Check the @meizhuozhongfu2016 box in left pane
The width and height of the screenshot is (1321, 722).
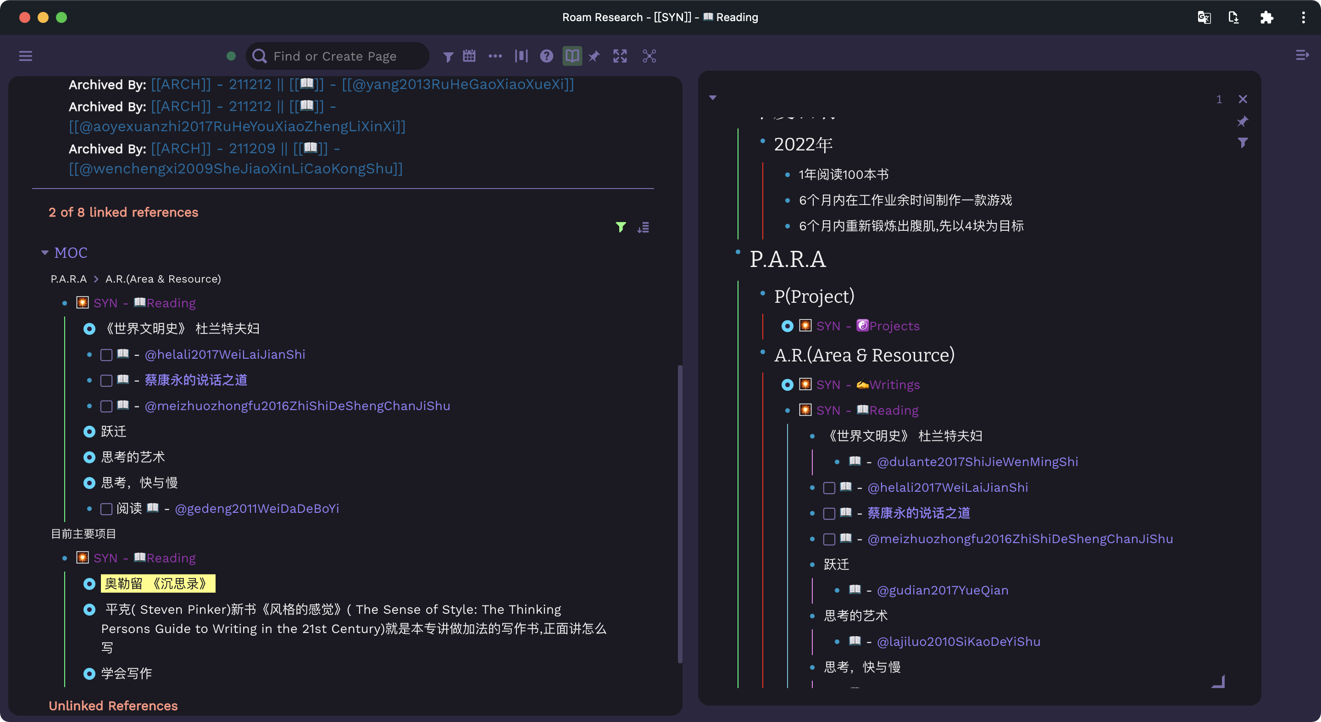tap(106, 406)
